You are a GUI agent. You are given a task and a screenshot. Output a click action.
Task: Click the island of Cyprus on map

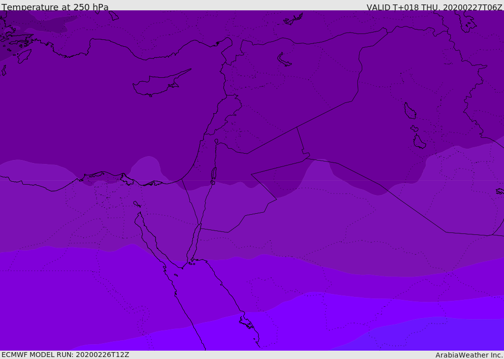click(x=161, y=83)
